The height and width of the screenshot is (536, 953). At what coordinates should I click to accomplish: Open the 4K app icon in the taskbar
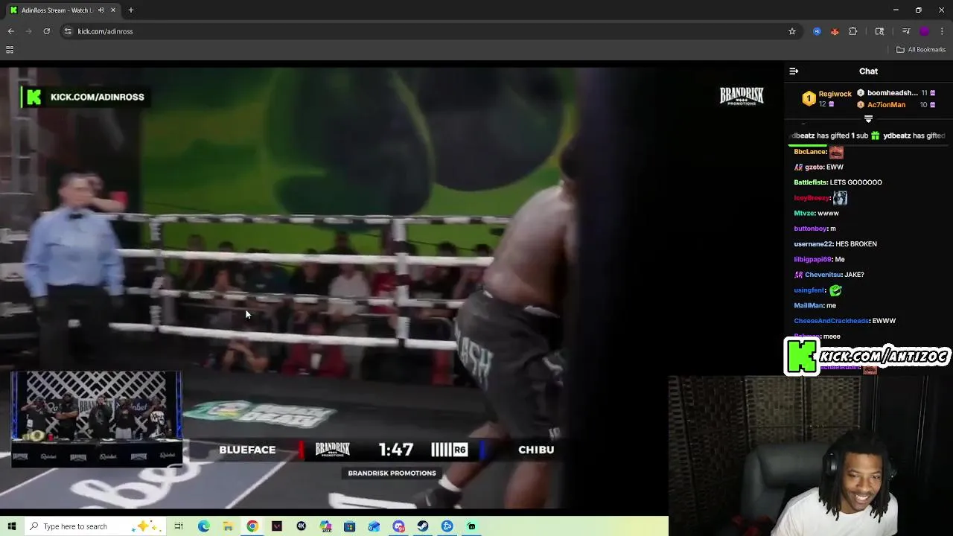click(301, 526)
